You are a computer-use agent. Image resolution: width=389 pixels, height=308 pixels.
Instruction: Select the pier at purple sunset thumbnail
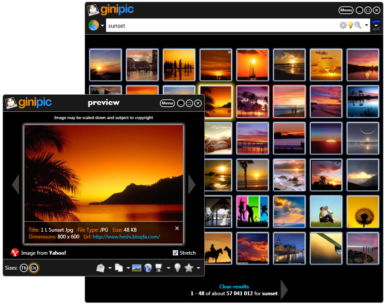[x=253, y=138]
